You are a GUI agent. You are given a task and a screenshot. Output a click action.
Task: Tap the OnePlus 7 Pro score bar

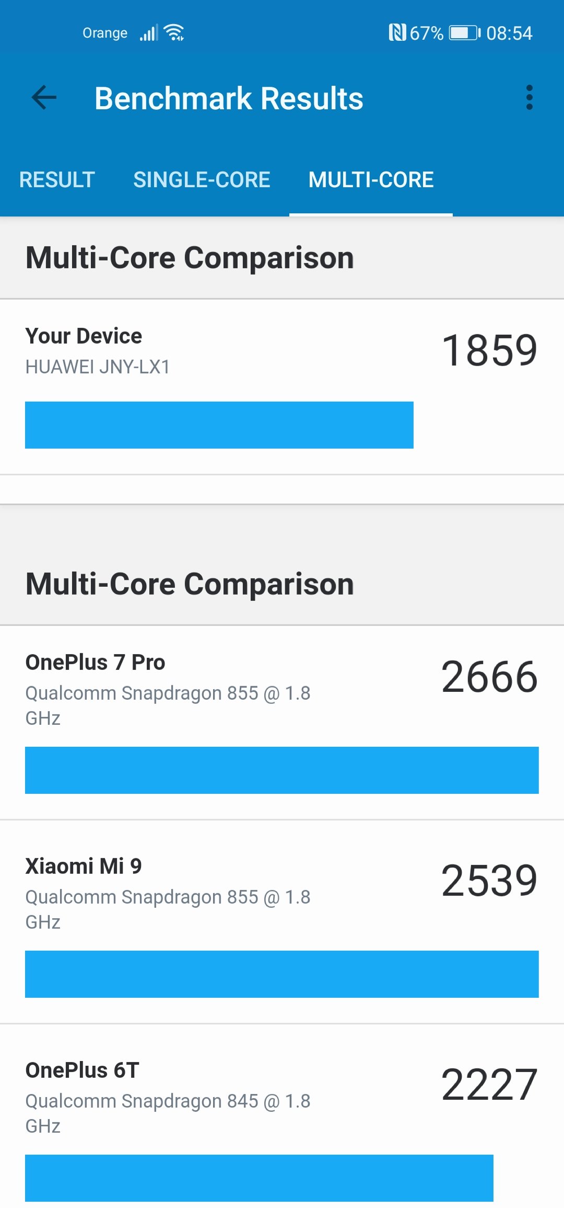pos(282,770)
